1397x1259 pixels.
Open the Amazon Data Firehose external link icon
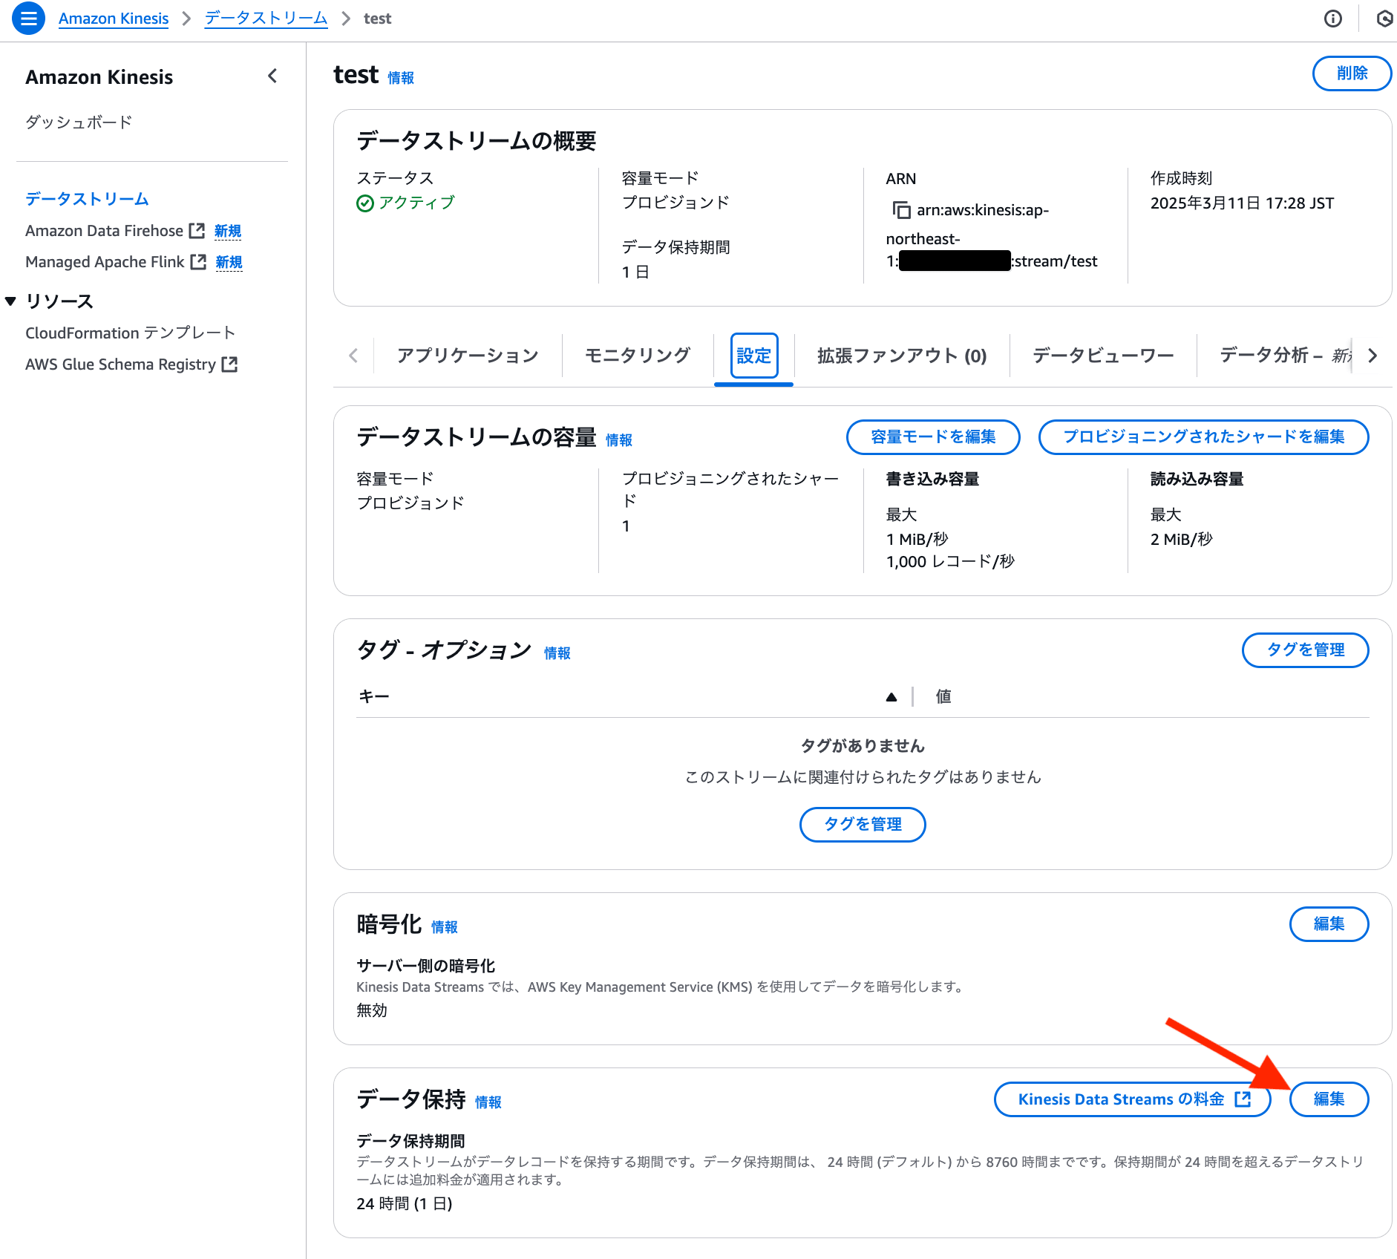tap(197, 231)
